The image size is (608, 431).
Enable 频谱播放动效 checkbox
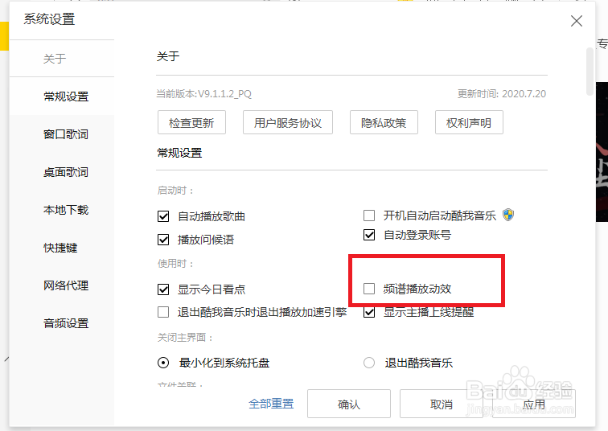click(x=369, y=289)
